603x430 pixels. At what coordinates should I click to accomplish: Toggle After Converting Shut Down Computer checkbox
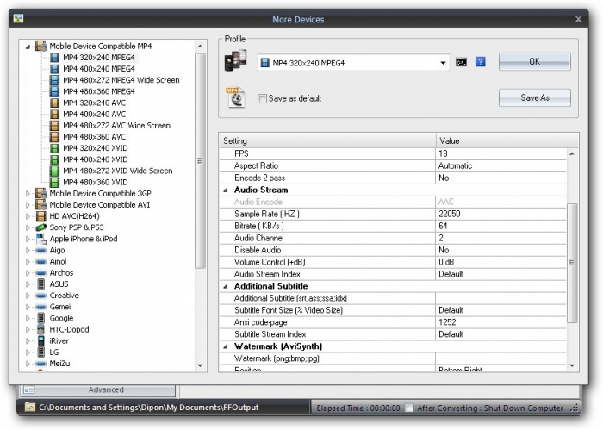(x=410, y=408)
